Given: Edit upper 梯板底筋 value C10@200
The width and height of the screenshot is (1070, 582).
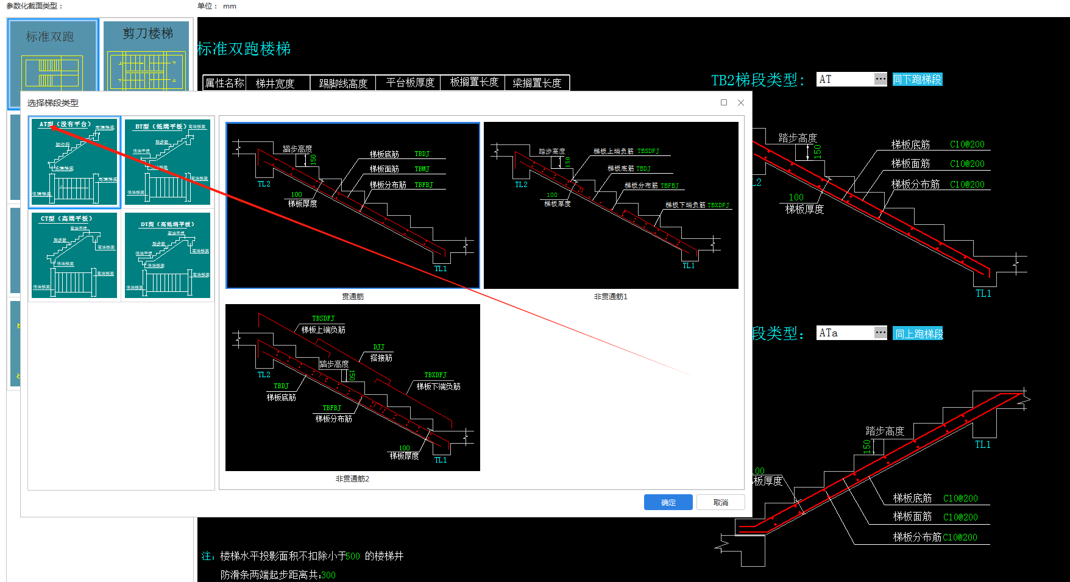Looking at the screenshot, I should (967, 144).
